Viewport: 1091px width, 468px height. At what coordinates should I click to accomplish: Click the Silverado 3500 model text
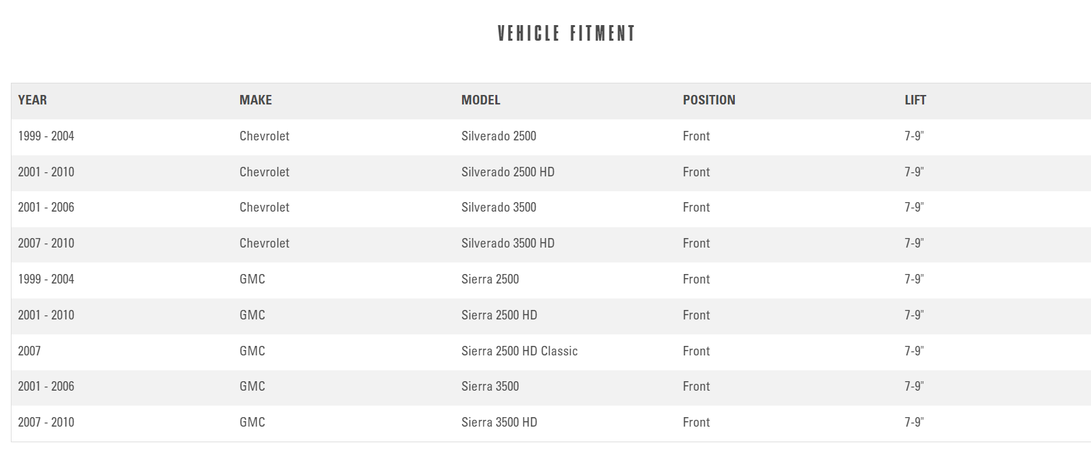click(498, 208)
